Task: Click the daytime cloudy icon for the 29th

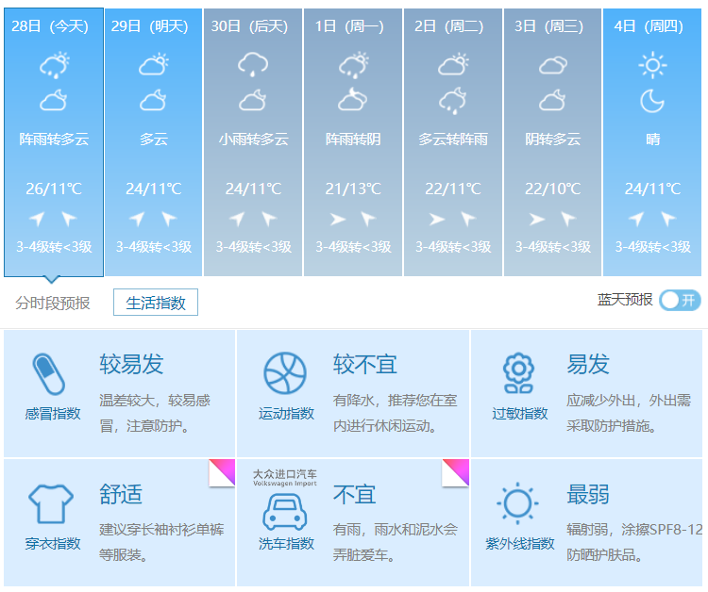Action: 154,64
